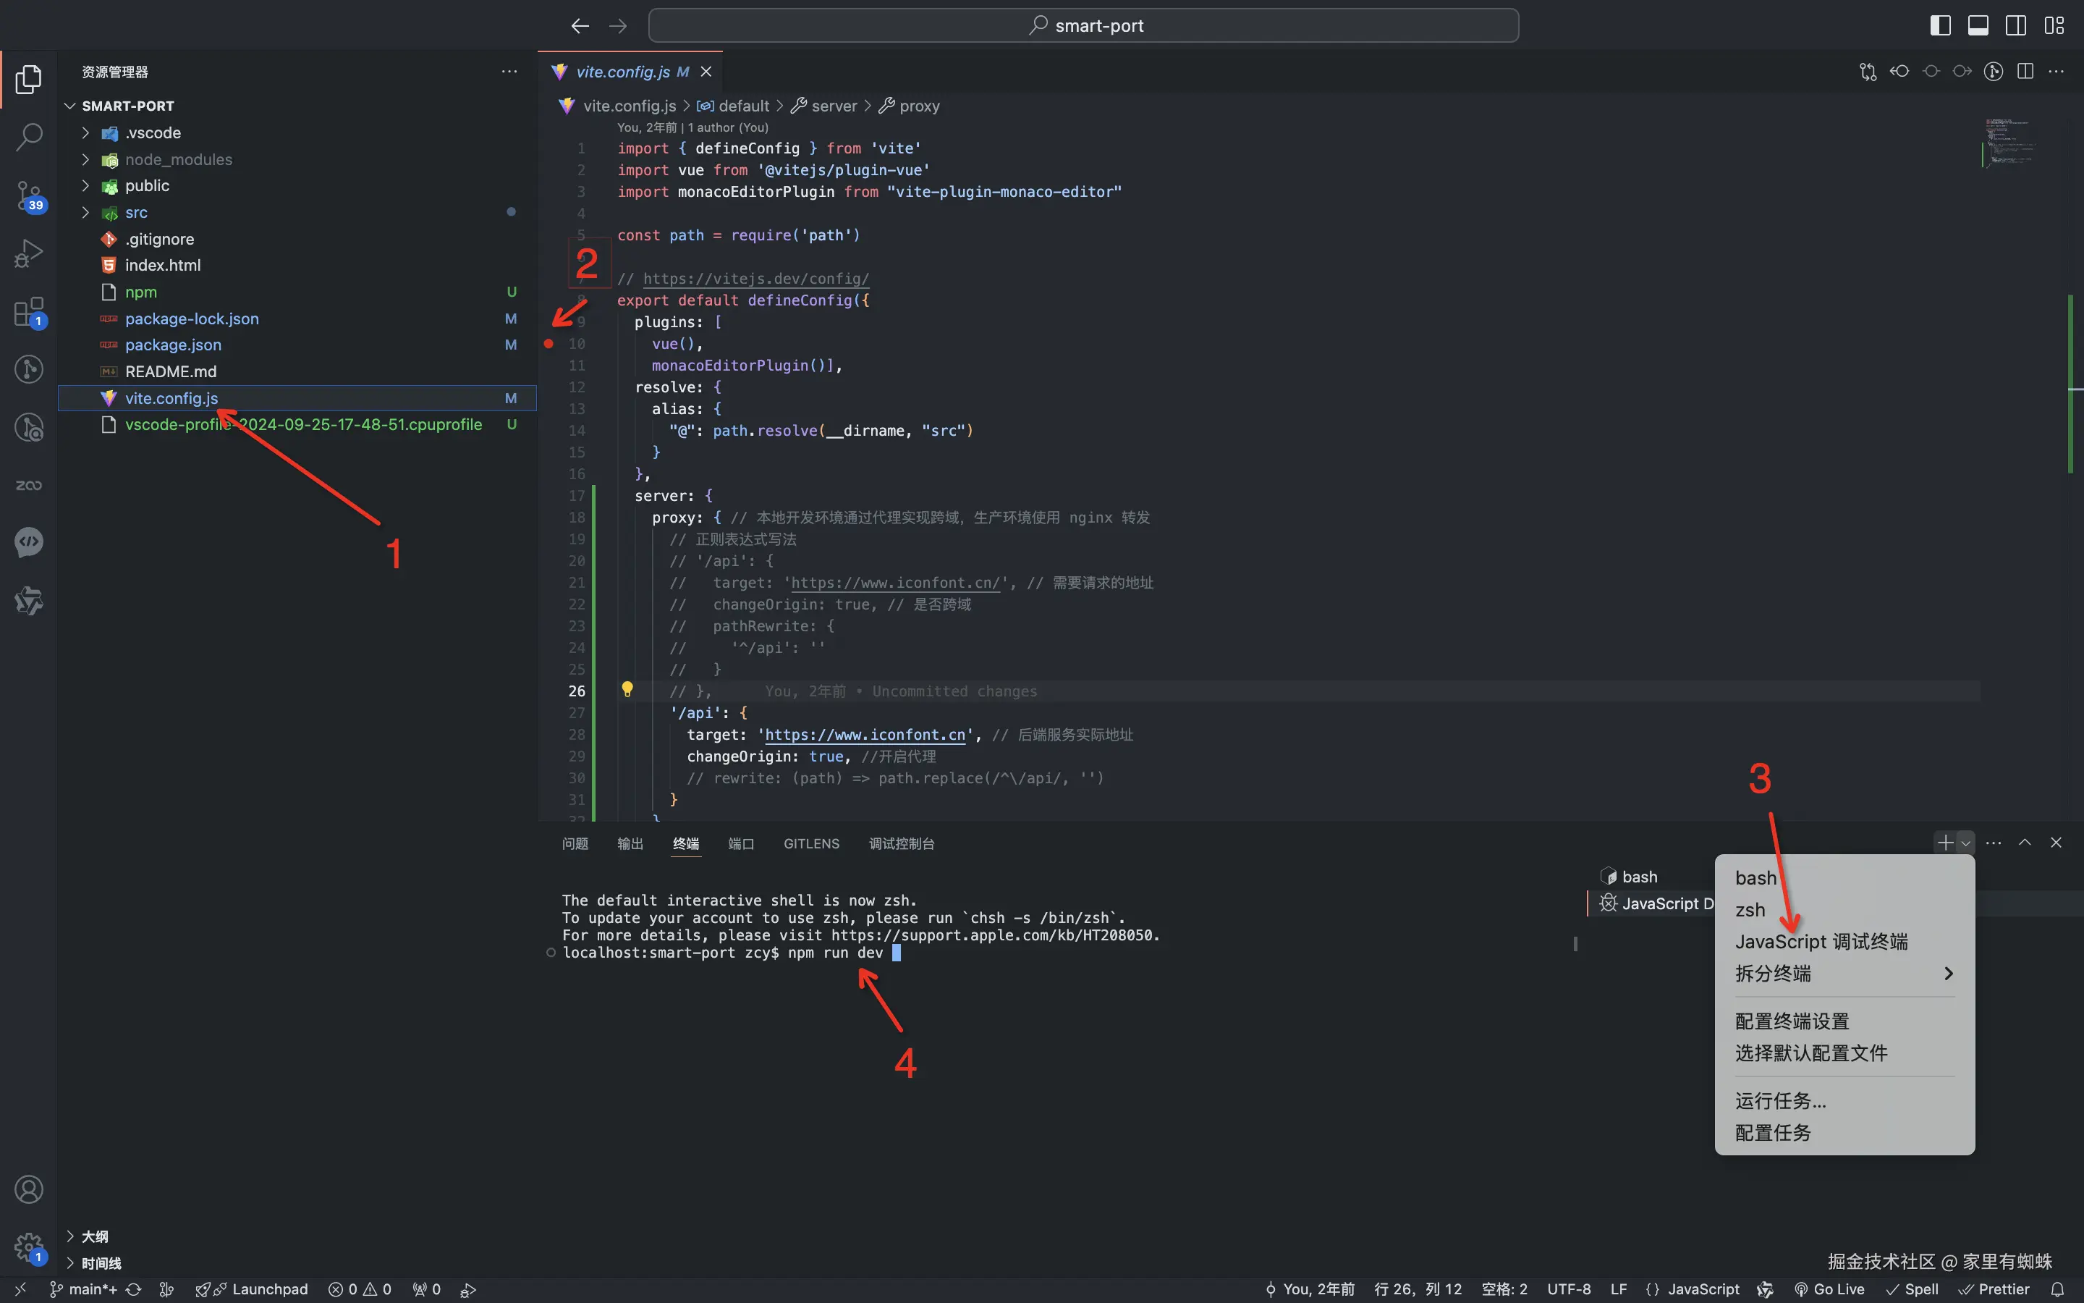Viewport: 2084px width, 1303px height.
Task: Click the Manage gear icon
Action: coord(28,1246)
